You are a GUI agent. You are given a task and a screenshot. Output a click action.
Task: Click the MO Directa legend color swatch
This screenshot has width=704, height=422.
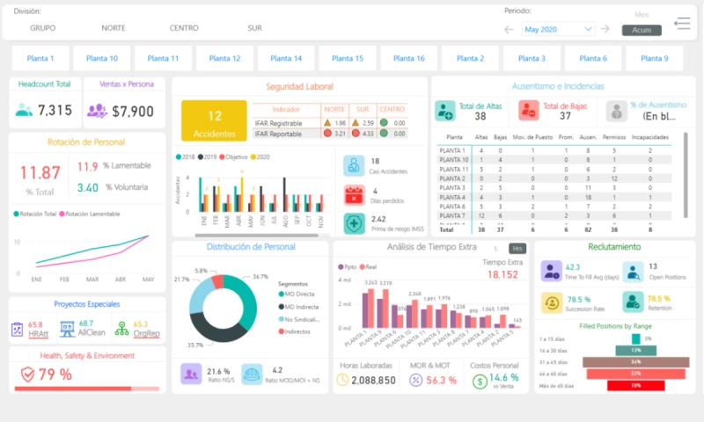[282, 294]
